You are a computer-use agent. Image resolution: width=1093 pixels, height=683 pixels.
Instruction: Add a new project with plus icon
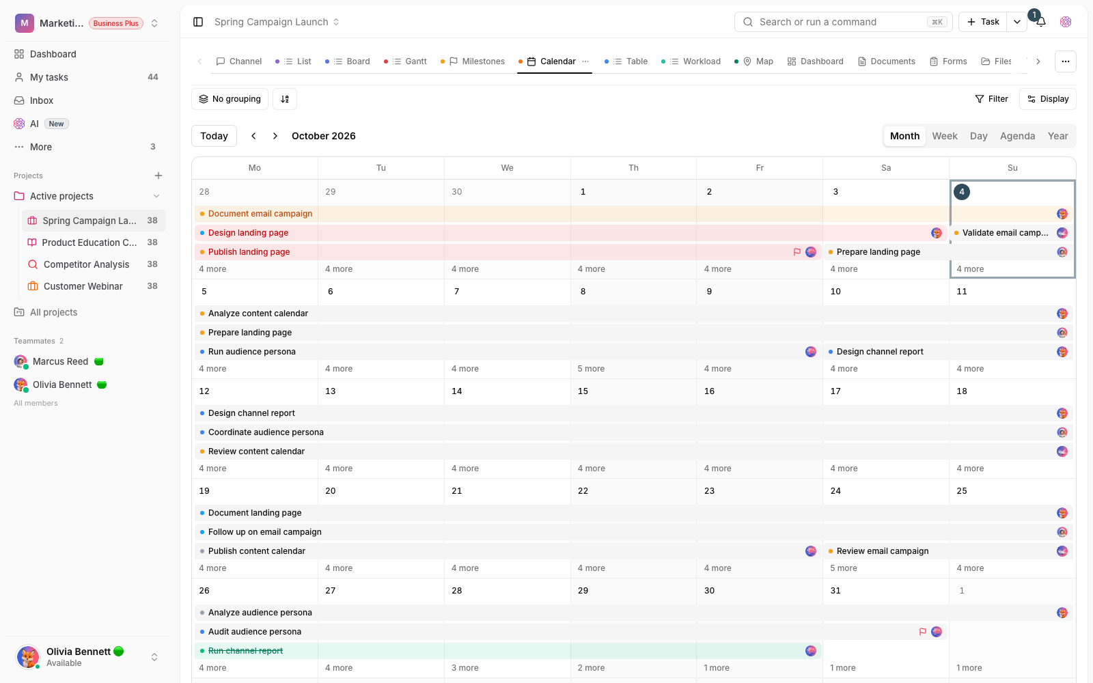(x=158, y=176)
